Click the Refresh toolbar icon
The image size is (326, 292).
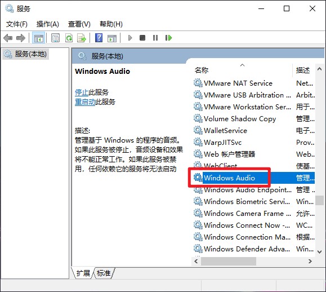[x=69, y=38]
